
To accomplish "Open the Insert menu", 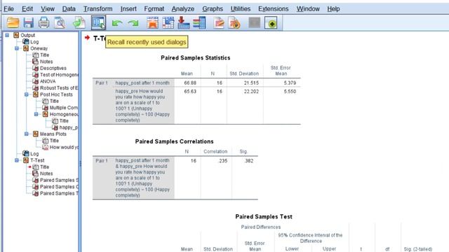I will coord(128,9).
